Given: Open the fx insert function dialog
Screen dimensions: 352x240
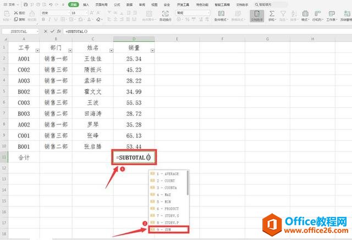Looking at the screenshot, I should pyautogui.click(x=59, y=31).
